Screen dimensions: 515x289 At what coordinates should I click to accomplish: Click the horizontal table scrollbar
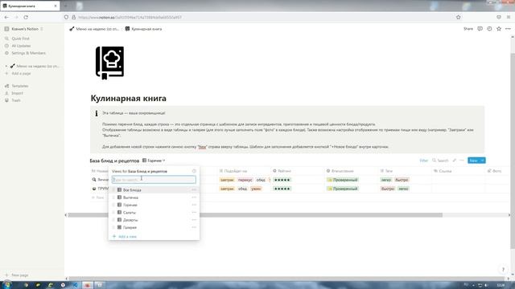point(255,215)
